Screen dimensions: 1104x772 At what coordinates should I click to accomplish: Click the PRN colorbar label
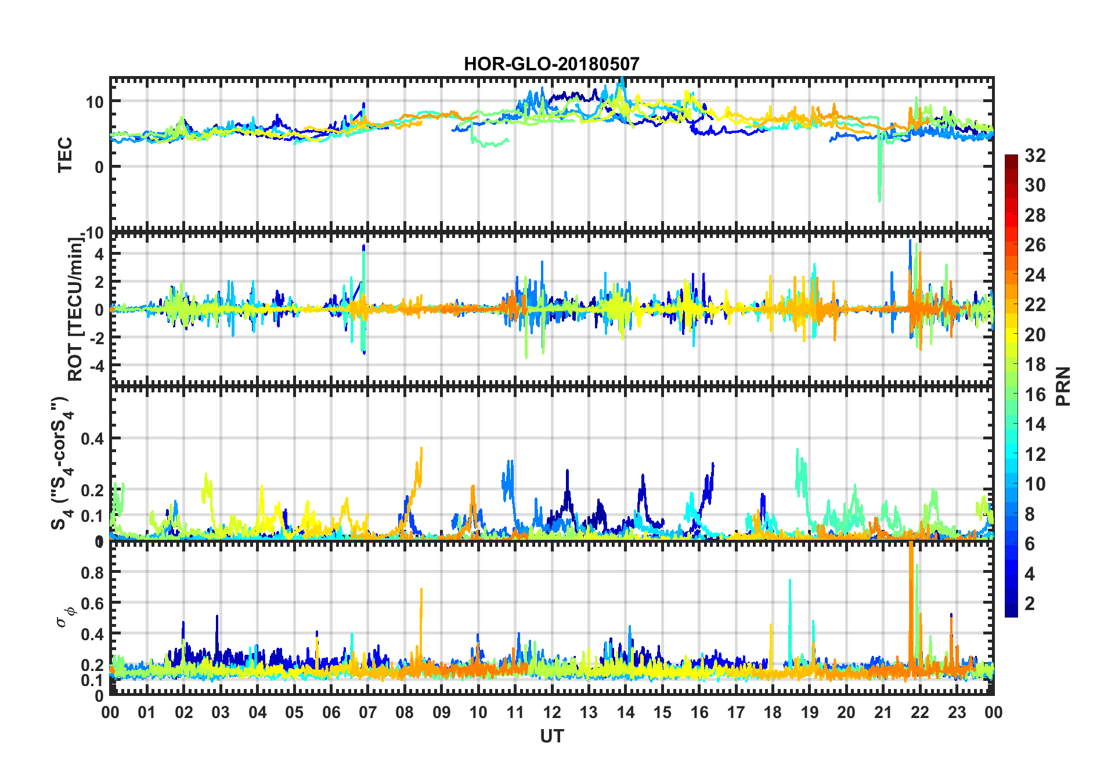coord(1063,386)
